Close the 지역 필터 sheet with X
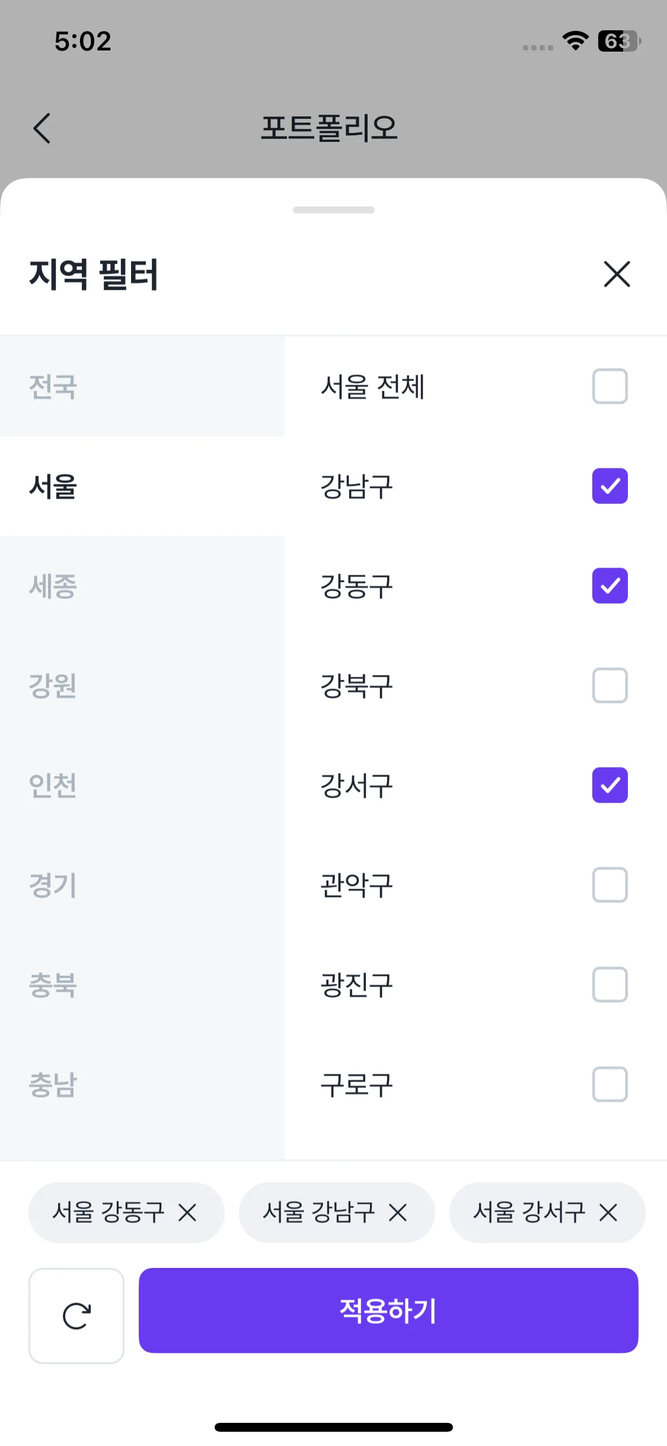Image resolution: width=667 pixels, height=1446 pixels. [x=617, y=274]
